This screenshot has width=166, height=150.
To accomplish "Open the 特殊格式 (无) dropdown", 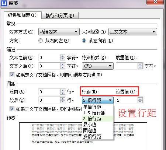I will pos(98,66).
